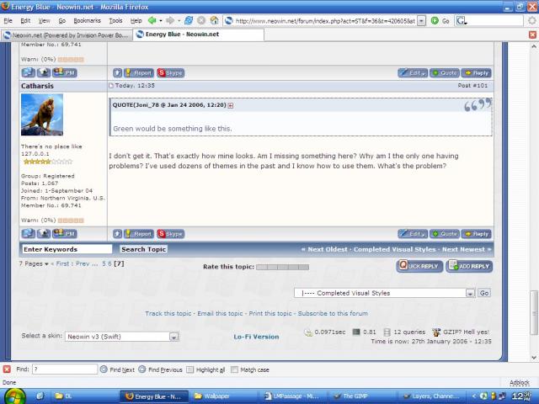Open the Lo-Fi Version link

256,337
